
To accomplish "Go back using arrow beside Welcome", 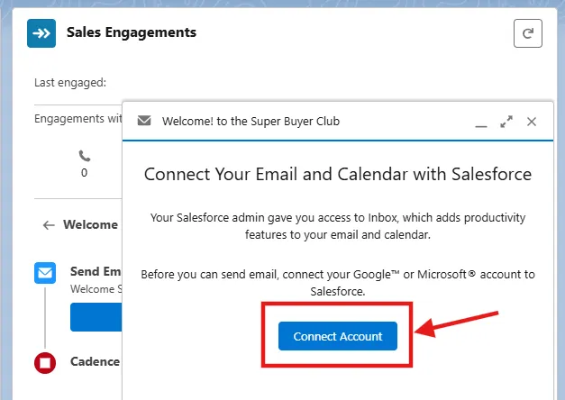I will pyautogui.click(x=49, y=225).
